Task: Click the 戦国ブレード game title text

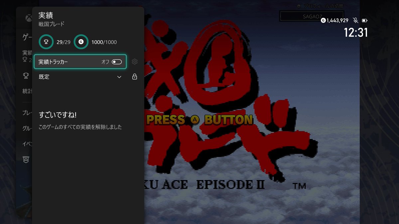Action: (x=52, y=24)
